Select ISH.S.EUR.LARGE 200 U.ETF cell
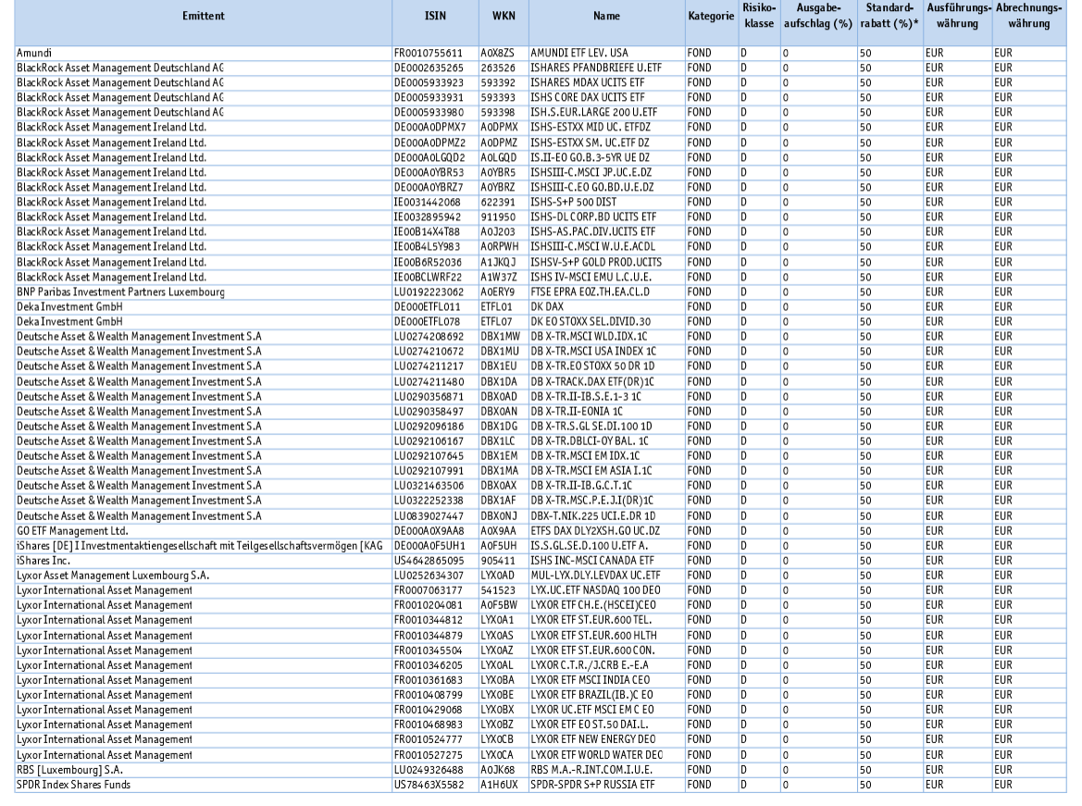The height and width of the screenshot is (806, 1082). click(x=606, y=113)
